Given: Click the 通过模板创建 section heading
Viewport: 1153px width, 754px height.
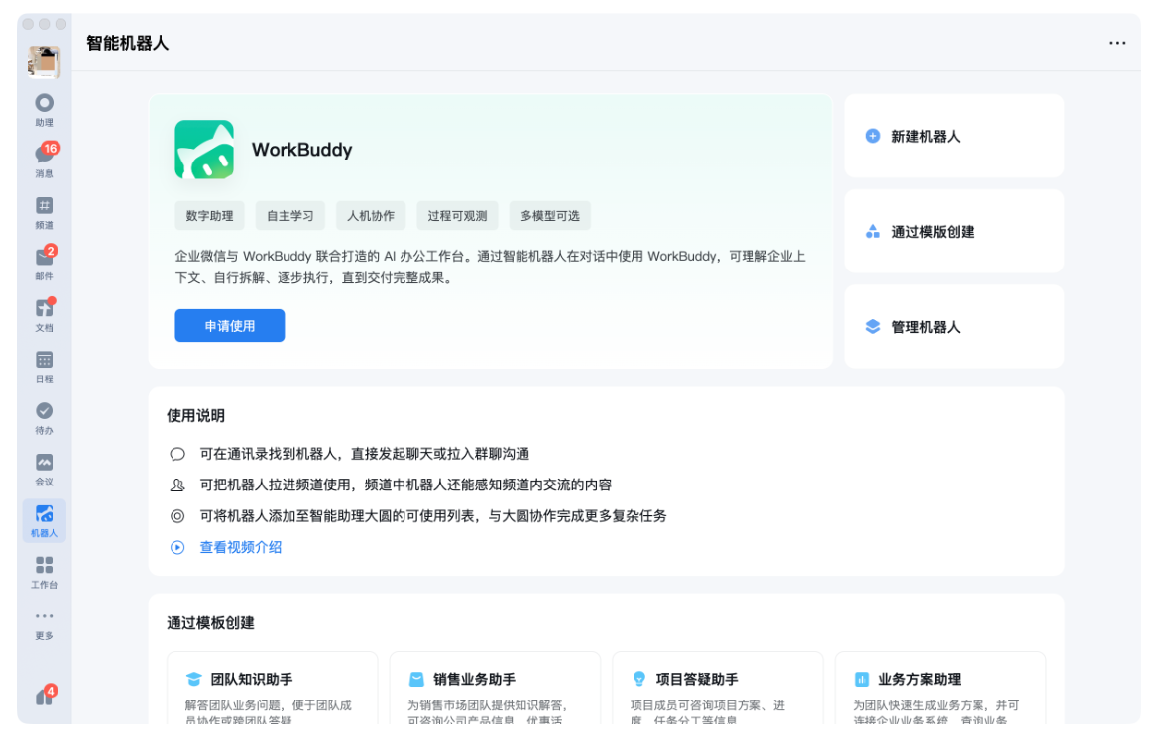Looking at the screenshot, I should pos(210,623).
